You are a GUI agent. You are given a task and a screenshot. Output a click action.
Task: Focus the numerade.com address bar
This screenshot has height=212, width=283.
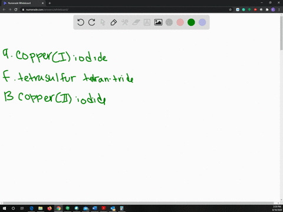pyautogui.click(x=126, y=9)
